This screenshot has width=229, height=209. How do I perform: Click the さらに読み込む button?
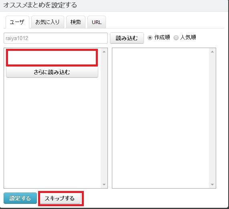(x=52, y=72)
